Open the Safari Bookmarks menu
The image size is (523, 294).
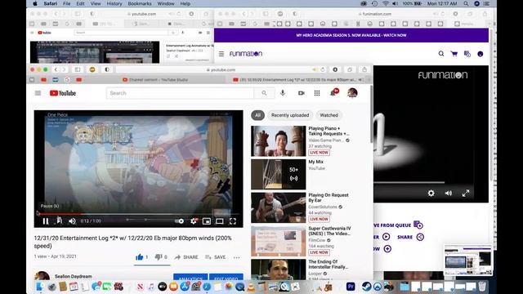(x=140, y=3)
